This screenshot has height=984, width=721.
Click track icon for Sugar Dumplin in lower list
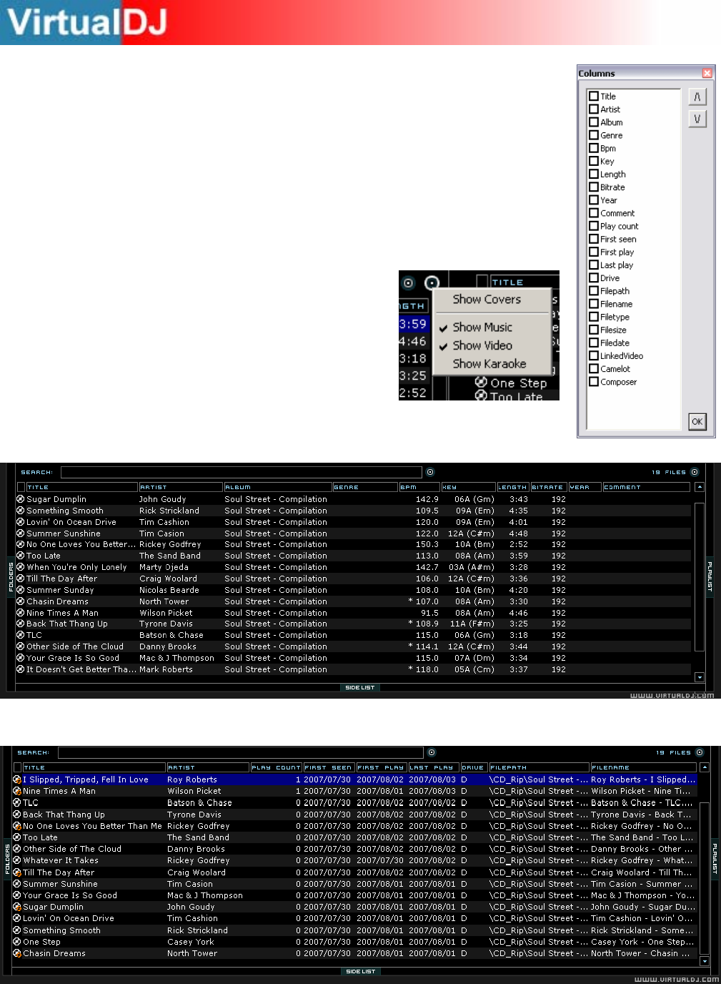pos(17,907)
